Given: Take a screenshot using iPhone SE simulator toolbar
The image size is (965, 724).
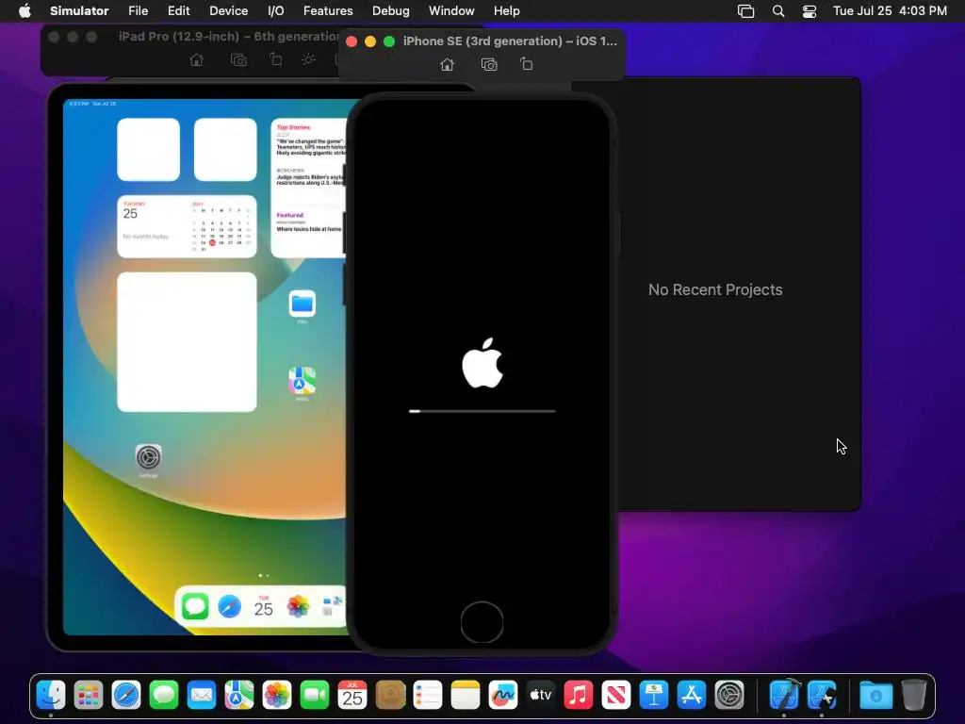Looking at the screenshot, I should click(x=489, y=65).
